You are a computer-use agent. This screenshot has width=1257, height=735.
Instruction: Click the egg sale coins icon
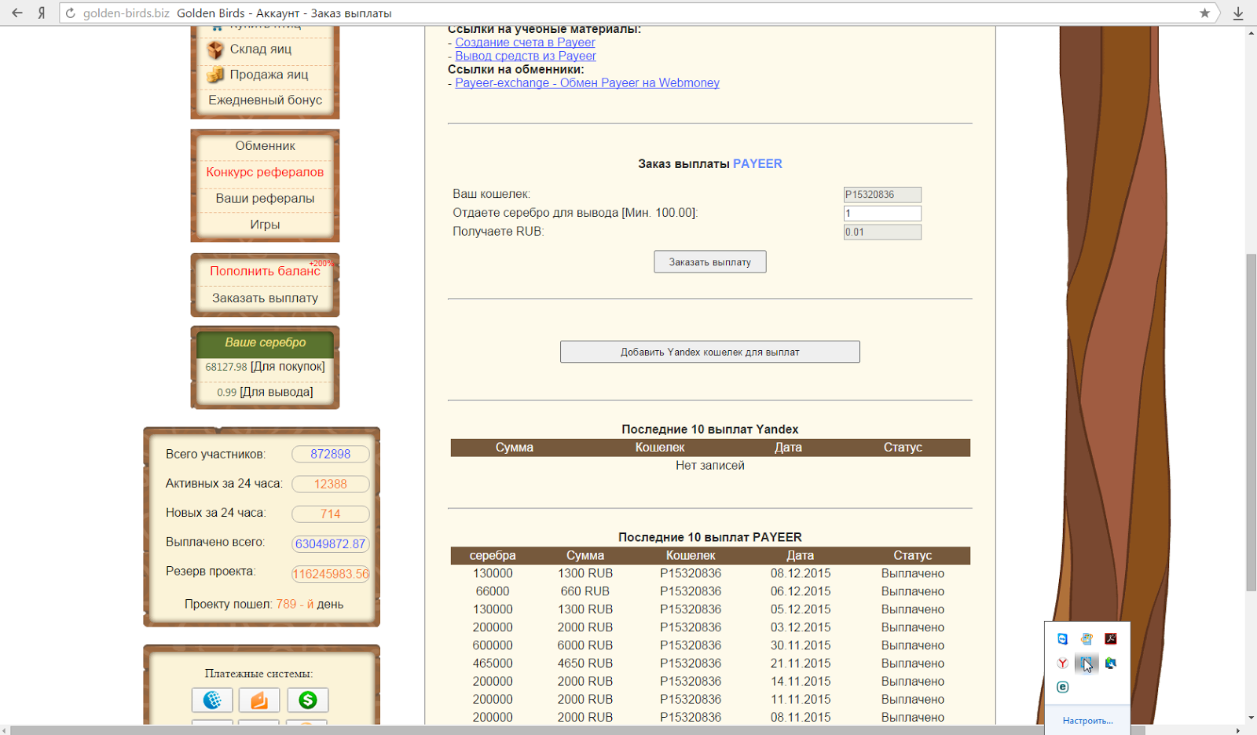tap(215, 75)
